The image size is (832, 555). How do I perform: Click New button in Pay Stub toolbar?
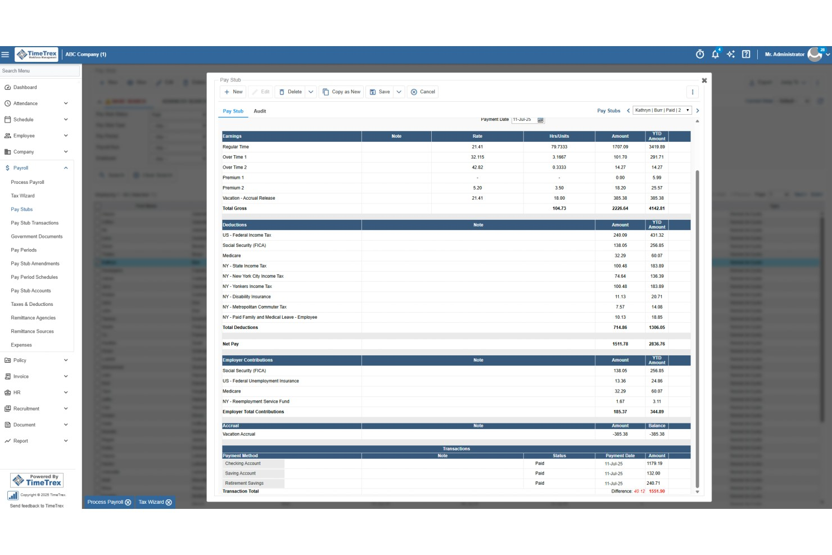233,92
